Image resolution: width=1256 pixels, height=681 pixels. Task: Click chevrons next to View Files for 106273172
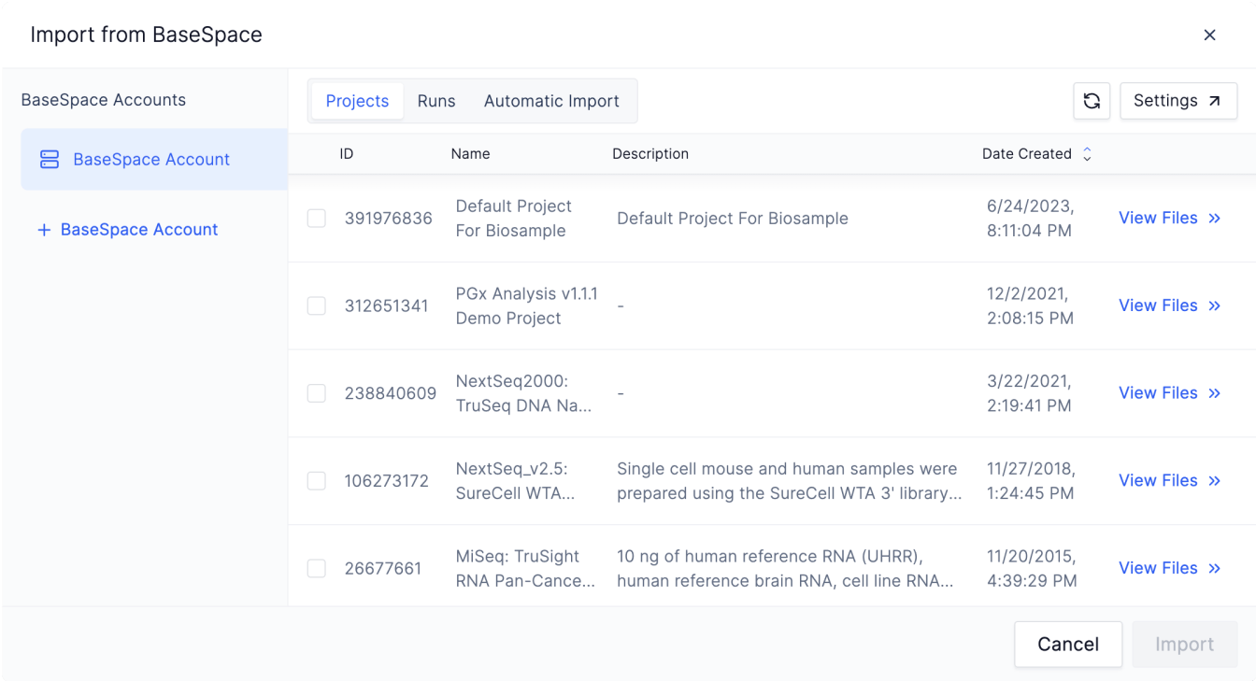[1214, 481]
